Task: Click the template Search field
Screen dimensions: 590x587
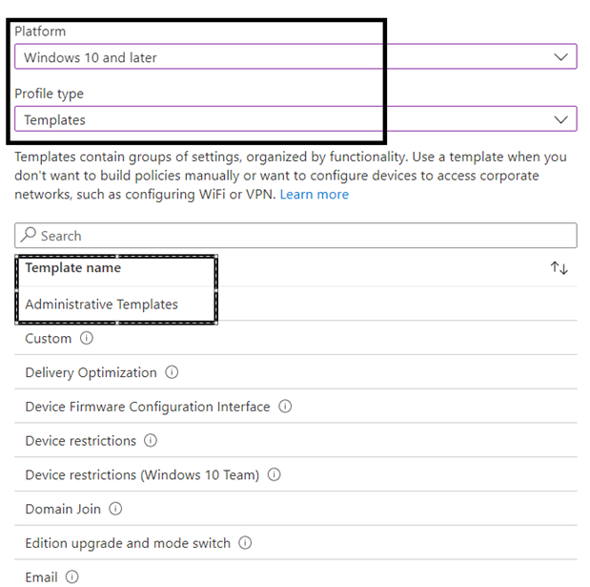Action: pos(305,236)
